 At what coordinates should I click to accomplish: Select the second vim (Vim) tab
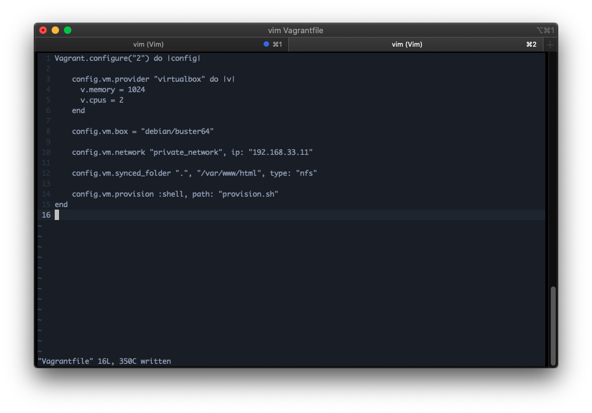[407, 44]
